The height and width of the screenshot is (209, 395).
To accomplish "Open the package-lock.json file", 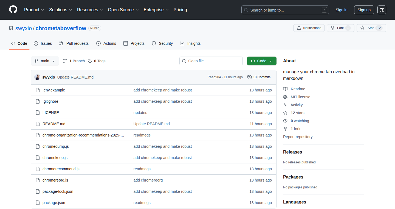I will 58,191.
